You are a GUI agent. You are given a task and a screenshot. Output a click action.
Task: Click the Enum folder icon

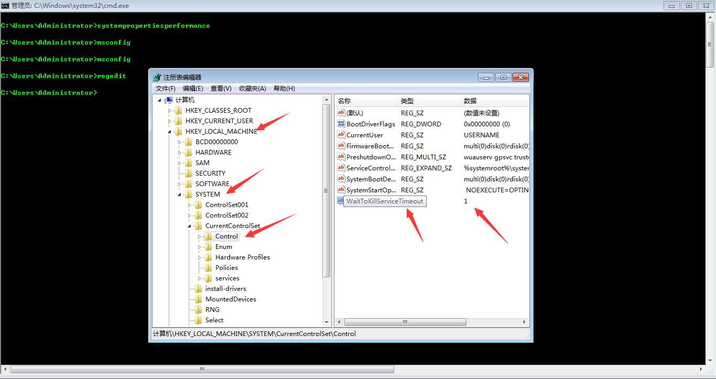(x=209, y=246)
